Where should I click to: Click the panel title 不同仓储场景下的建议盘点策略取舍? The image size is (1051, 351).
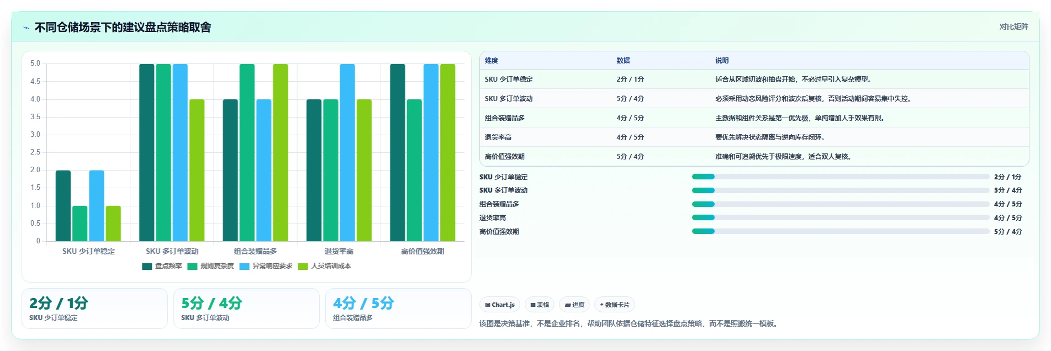(123, 28)
